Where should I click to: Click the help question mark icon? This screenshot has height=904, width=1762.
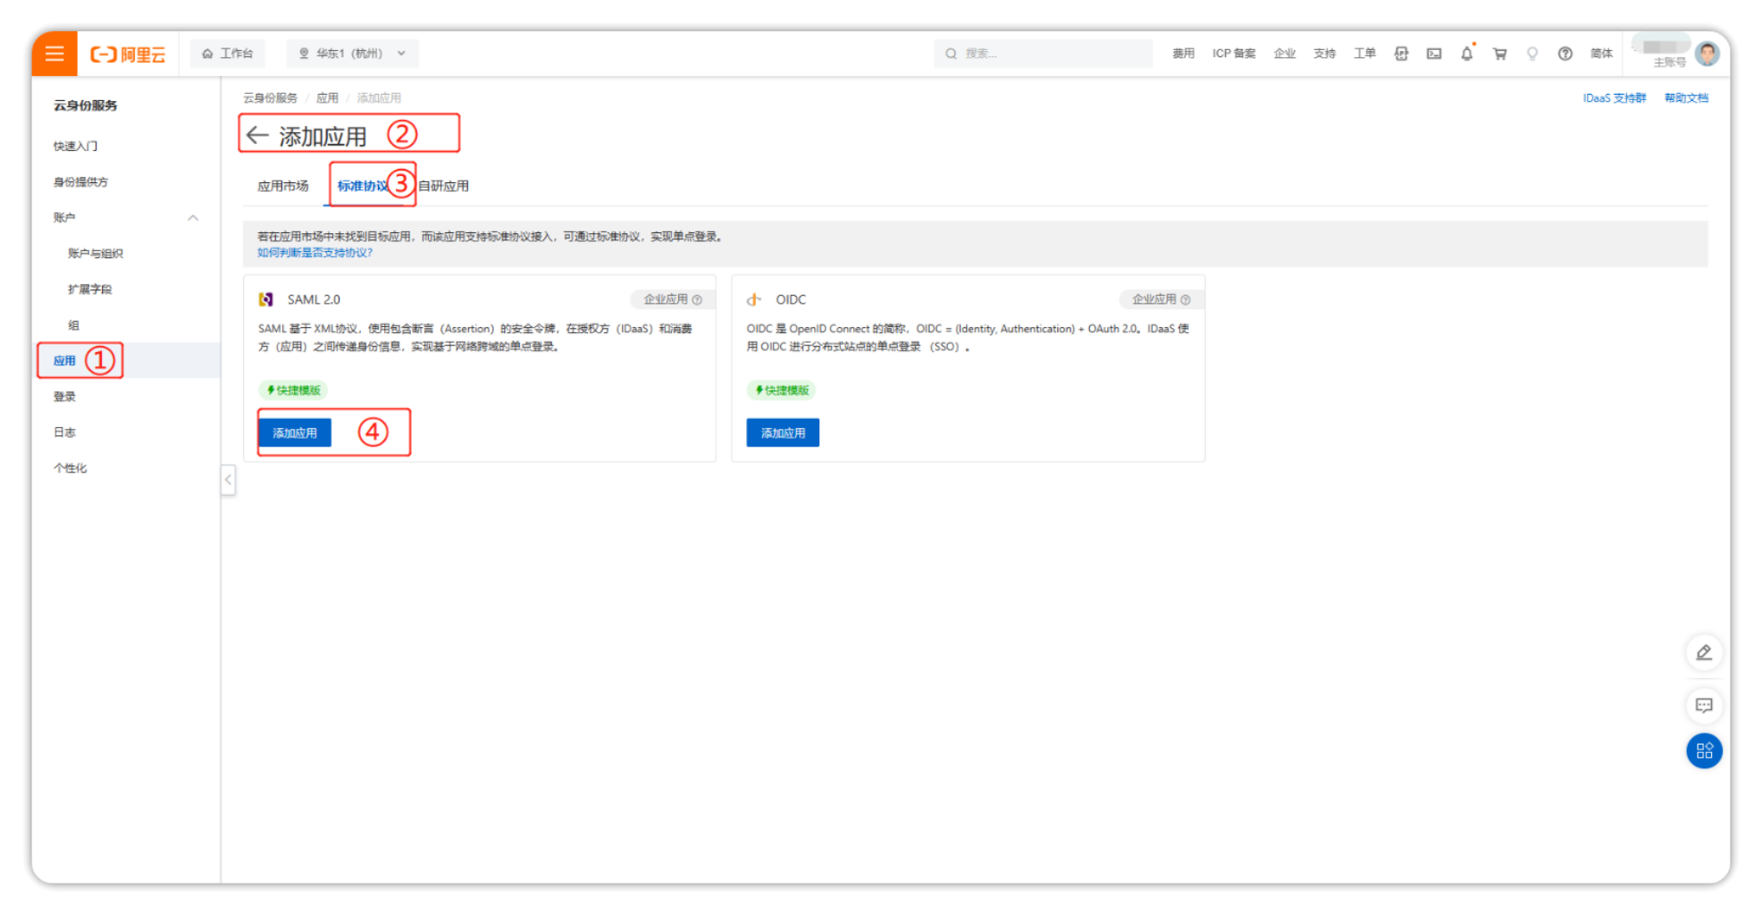[x=1565, y=54]
